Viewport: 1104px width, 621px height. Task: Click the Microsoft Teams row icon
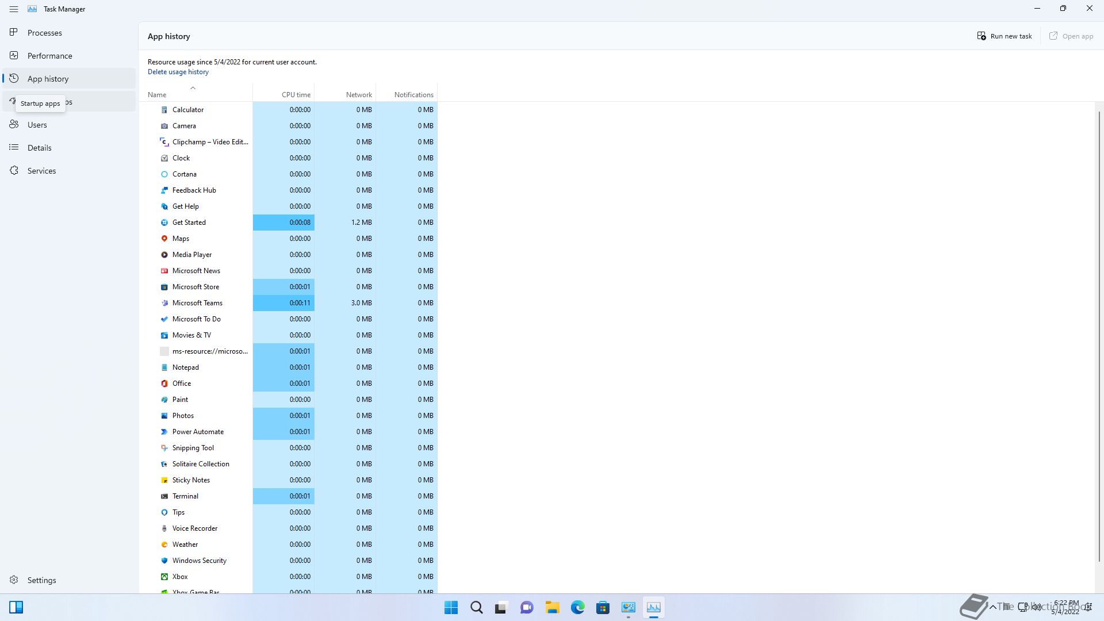164,303
